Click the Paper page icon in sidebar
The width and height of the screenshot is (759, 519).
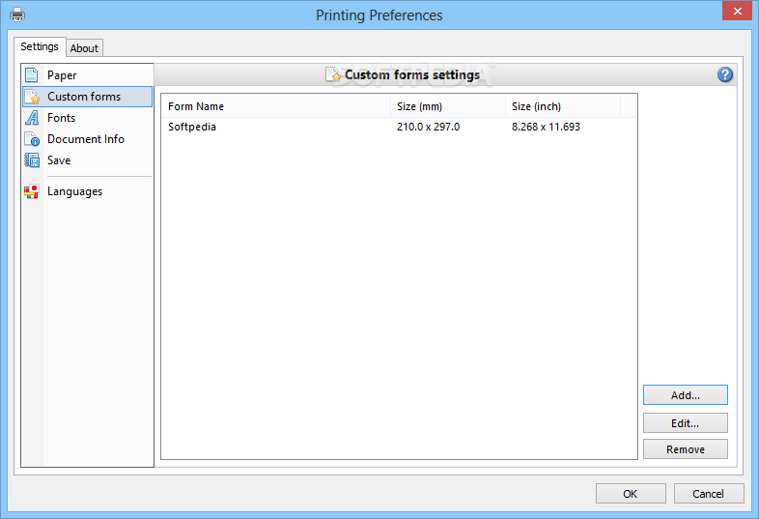[x=32, y=75]
